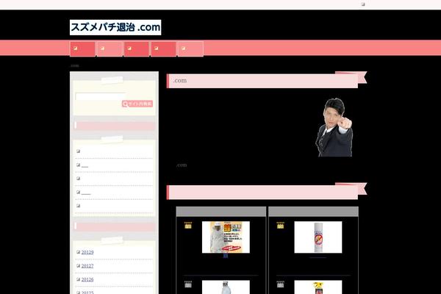Click the small blue link under bee suit image
441x294 pixels.
tap(226, 256)
